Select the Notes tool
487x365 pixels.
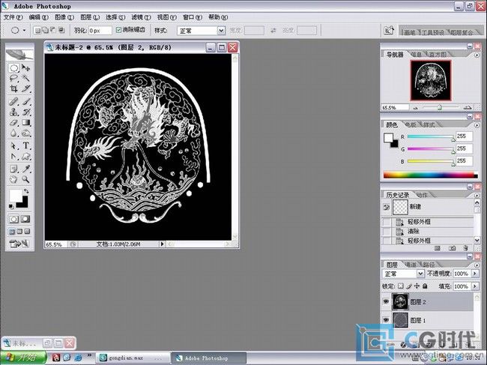[x=13, y=169]
